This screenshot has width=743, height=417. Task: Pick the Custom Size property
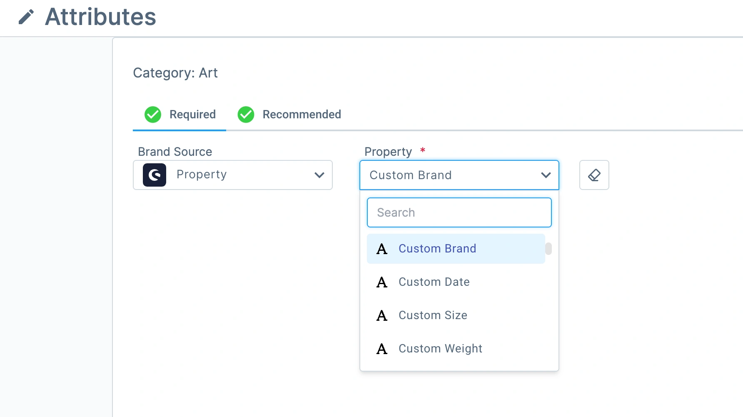[433, 315]
